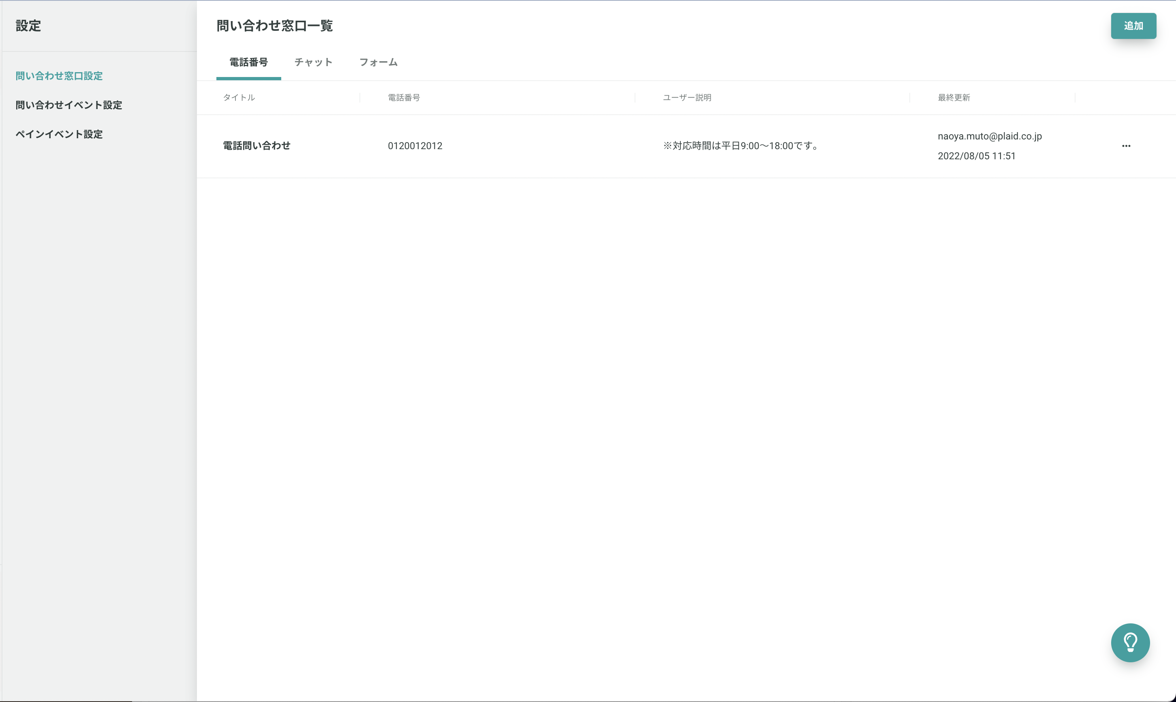Open 問い合わせイベント設定 in the sidebar
Viewport: 1176px width, 702px height.
pyautogui.click(x=69, y=105)
